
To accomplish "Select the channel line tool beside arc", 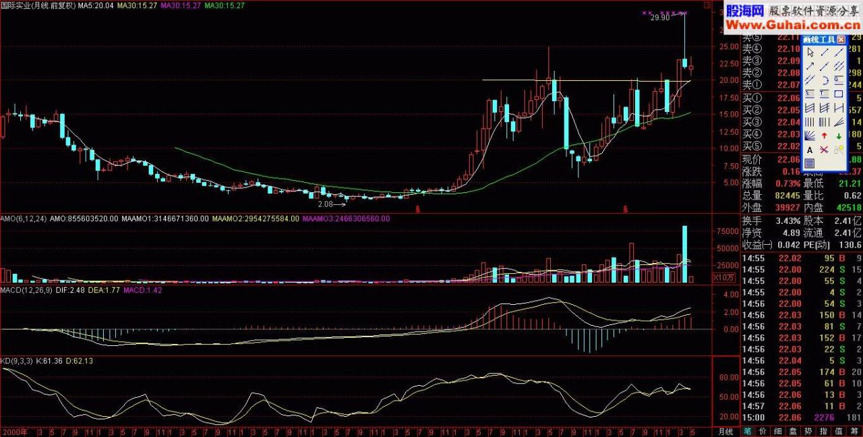I will coord(810,80).
